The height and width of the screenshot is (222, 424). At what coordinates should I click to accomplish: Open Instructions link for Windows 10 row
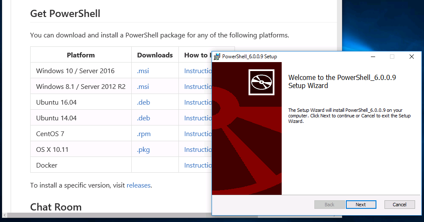click(198, 71)
